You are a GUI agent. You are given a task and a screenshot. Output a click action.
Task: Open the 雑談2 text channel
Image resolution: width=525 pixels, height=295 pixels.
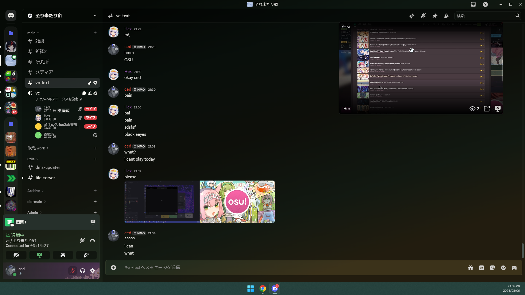coord(41,51)
